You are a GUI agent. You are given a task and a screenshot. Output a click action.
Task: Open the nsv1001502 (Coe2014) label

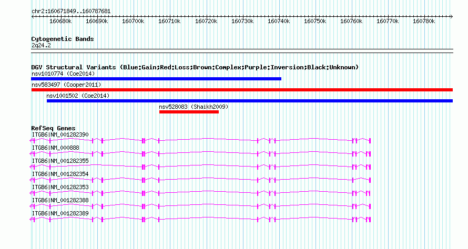(x=78, y=96)
